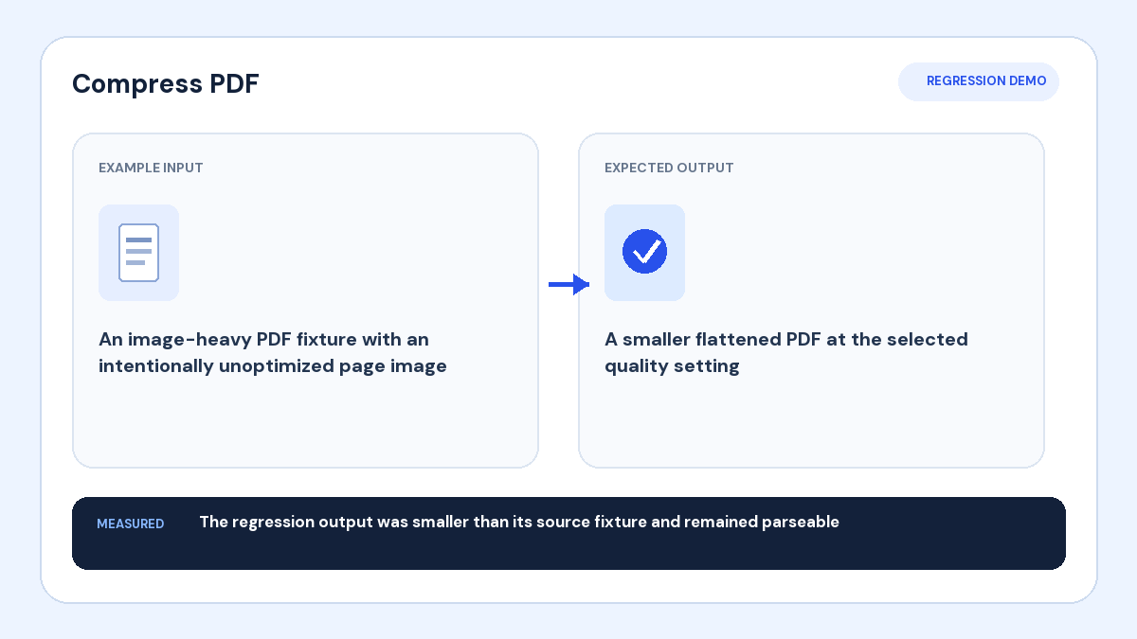Click the document page icon
Screen dimensions: 1137x639
(138, 253)
